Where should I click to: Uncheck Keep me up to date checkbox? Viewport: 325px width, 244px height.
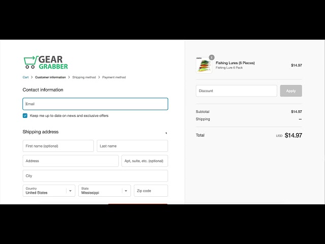[x=25, y=115]
